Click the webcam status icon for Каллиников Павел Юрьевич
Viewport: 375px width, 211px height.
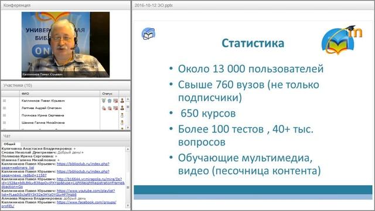pyautogui.click(x=110, y=101)
